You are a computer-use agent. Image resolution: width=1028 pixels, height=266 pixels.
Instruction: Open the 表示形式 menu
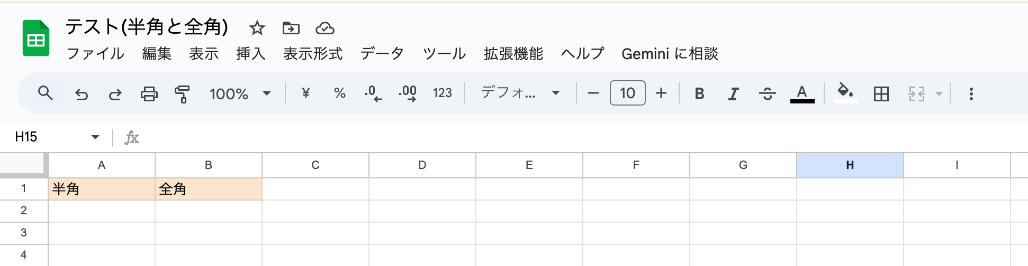coord(313,54)
